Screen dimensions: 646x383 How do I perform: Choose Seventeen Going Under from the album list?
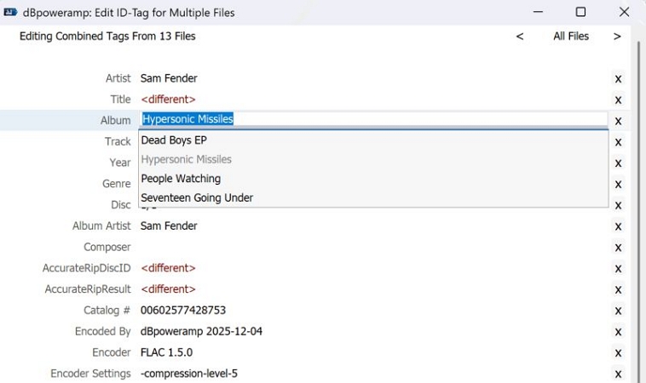coord(373,197)
